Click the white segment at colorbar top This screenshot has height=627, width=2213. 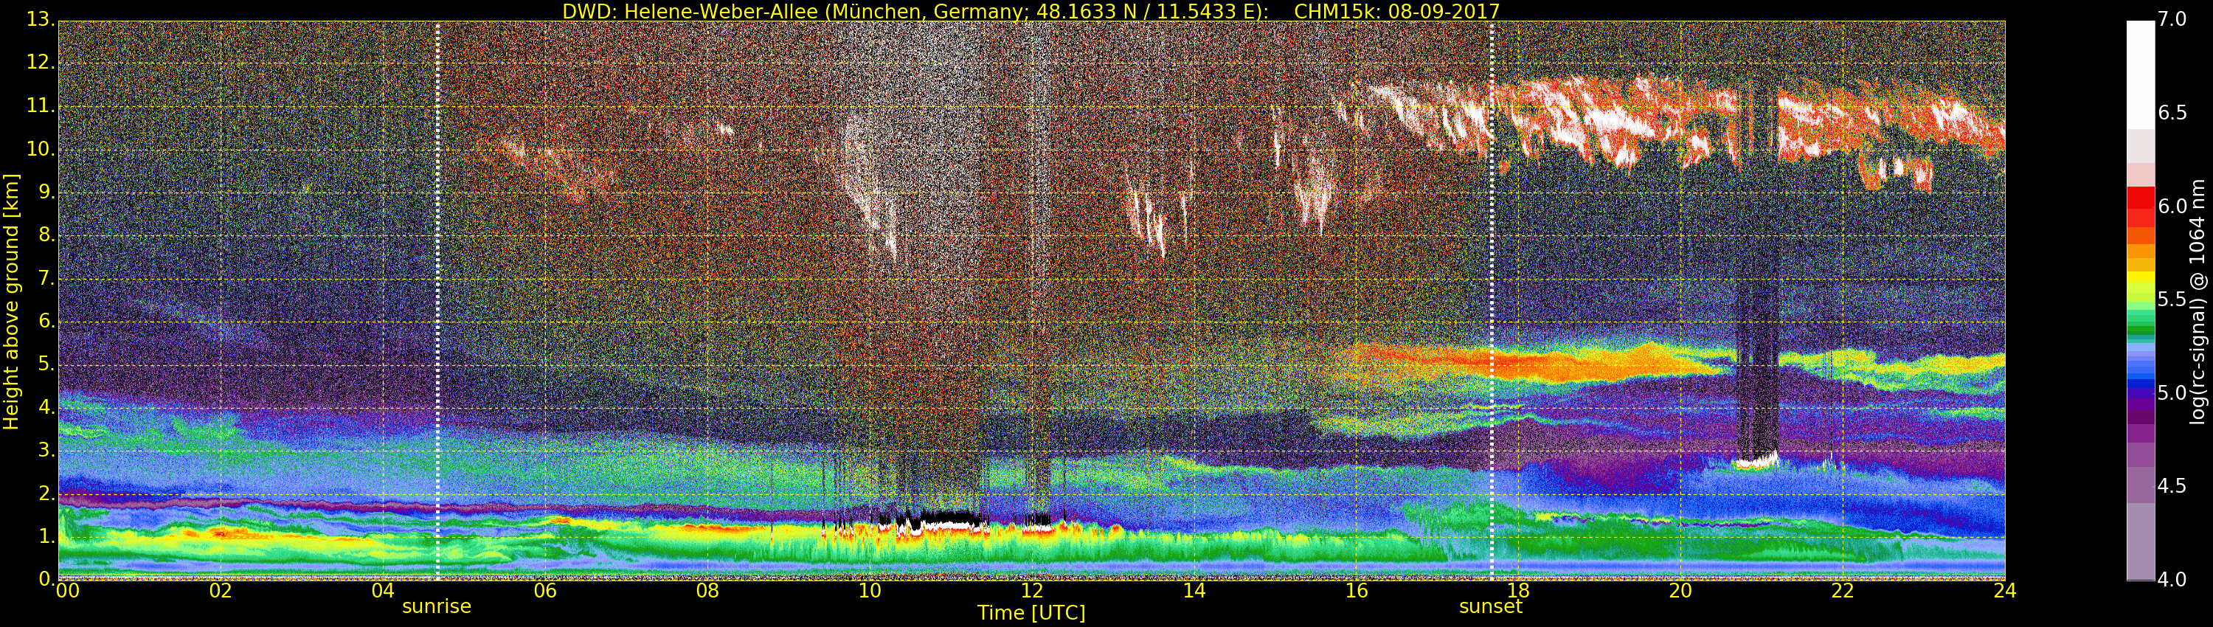2140,75
